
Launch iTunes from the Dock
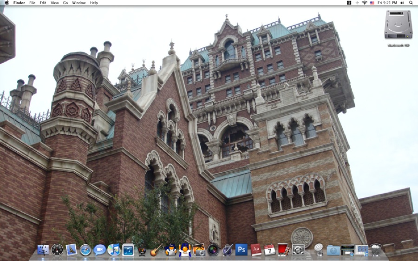tap(114, 250)
